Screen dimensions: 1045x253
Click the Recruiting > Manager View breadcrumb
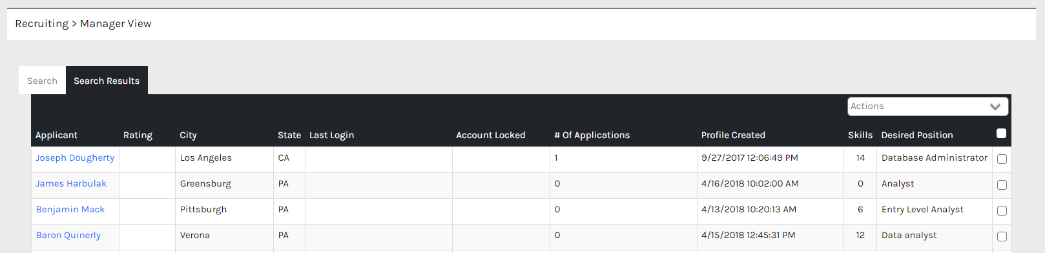[83, 24]
